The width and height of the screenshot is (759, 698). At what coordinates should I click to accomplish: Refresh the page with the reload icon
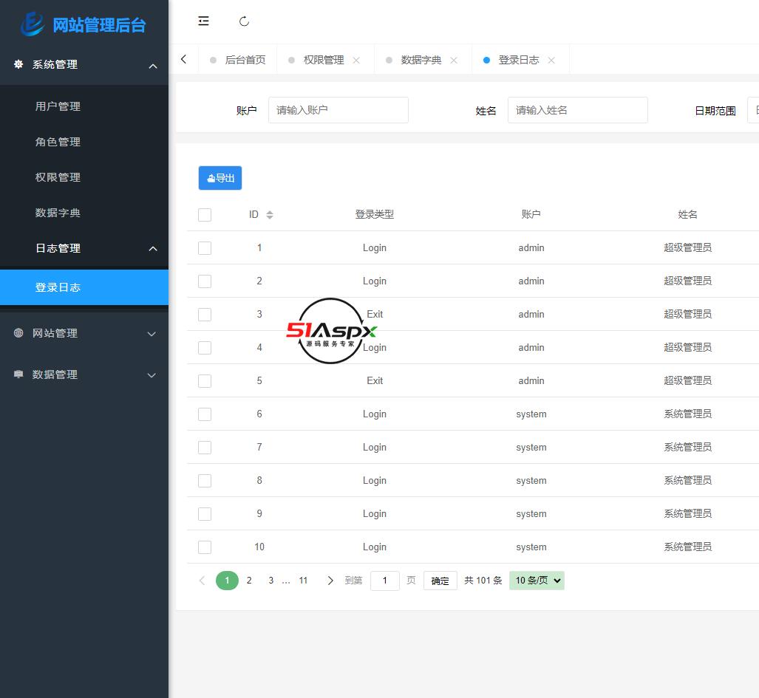[x=244, y=21]
